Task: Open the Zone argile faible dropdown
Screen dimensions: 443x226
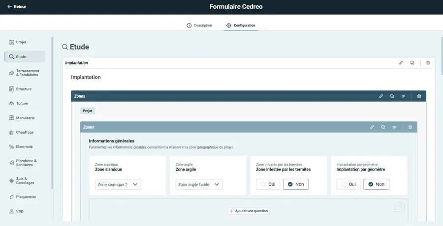Action: pos(199,185)
